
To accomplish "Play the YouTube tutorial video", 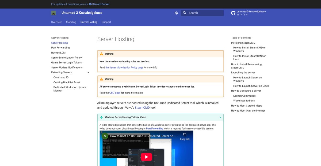I will [x=146, y=157].
